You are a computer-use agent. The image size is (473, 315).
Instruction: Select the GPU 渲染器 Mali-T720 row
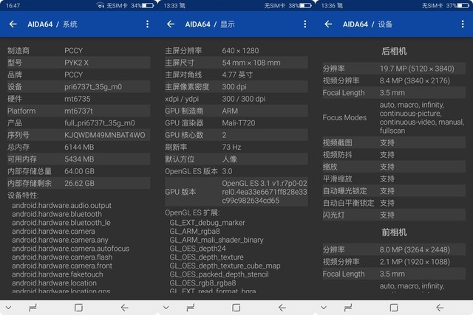[x=236, y=123]
